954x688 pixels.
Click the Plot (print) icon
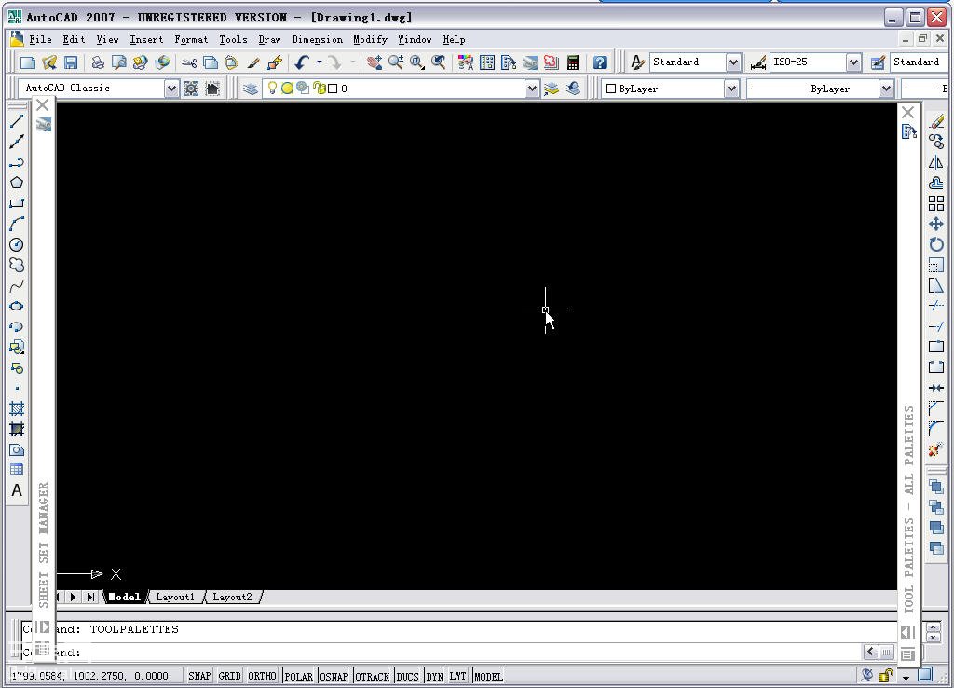97,62
